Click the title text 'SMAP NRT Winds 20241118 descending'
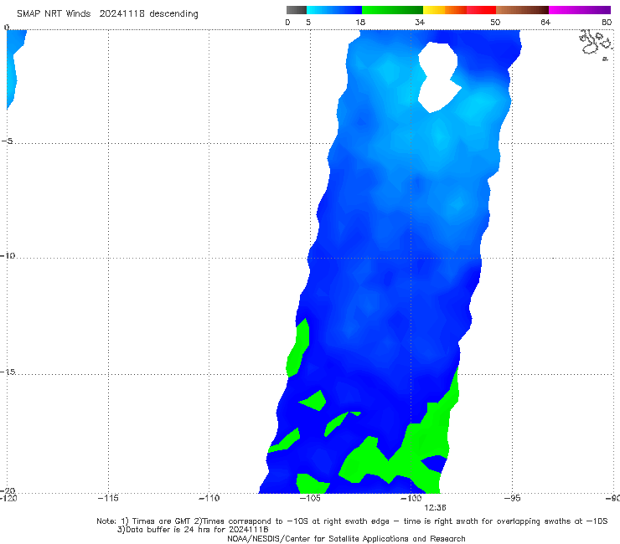Viewport: 620px width, 544px height. (107, 13)
